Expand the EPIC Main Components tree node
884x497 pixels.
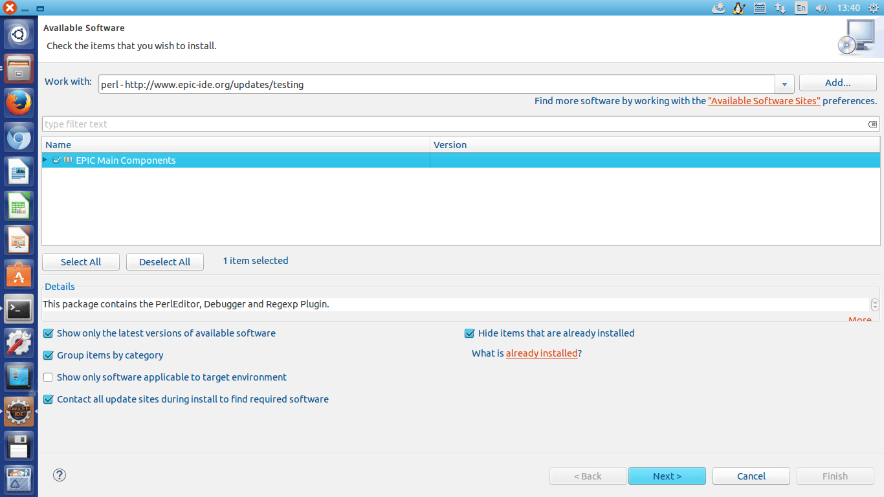[x=45, y=160]
